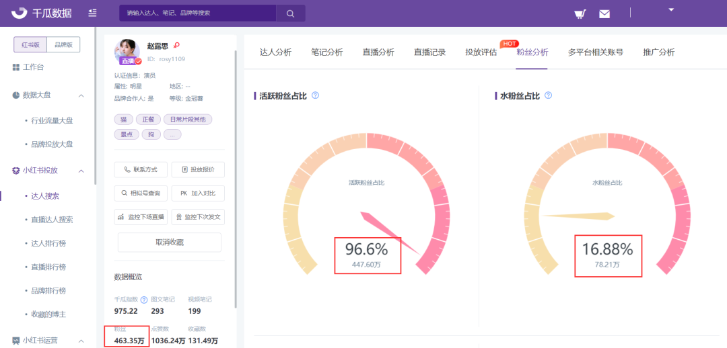The width and height of the screenshot is (727, 348).
Task: Click the Xiaohongshu link icon beside 赵露思
Action: pos(176,45)
